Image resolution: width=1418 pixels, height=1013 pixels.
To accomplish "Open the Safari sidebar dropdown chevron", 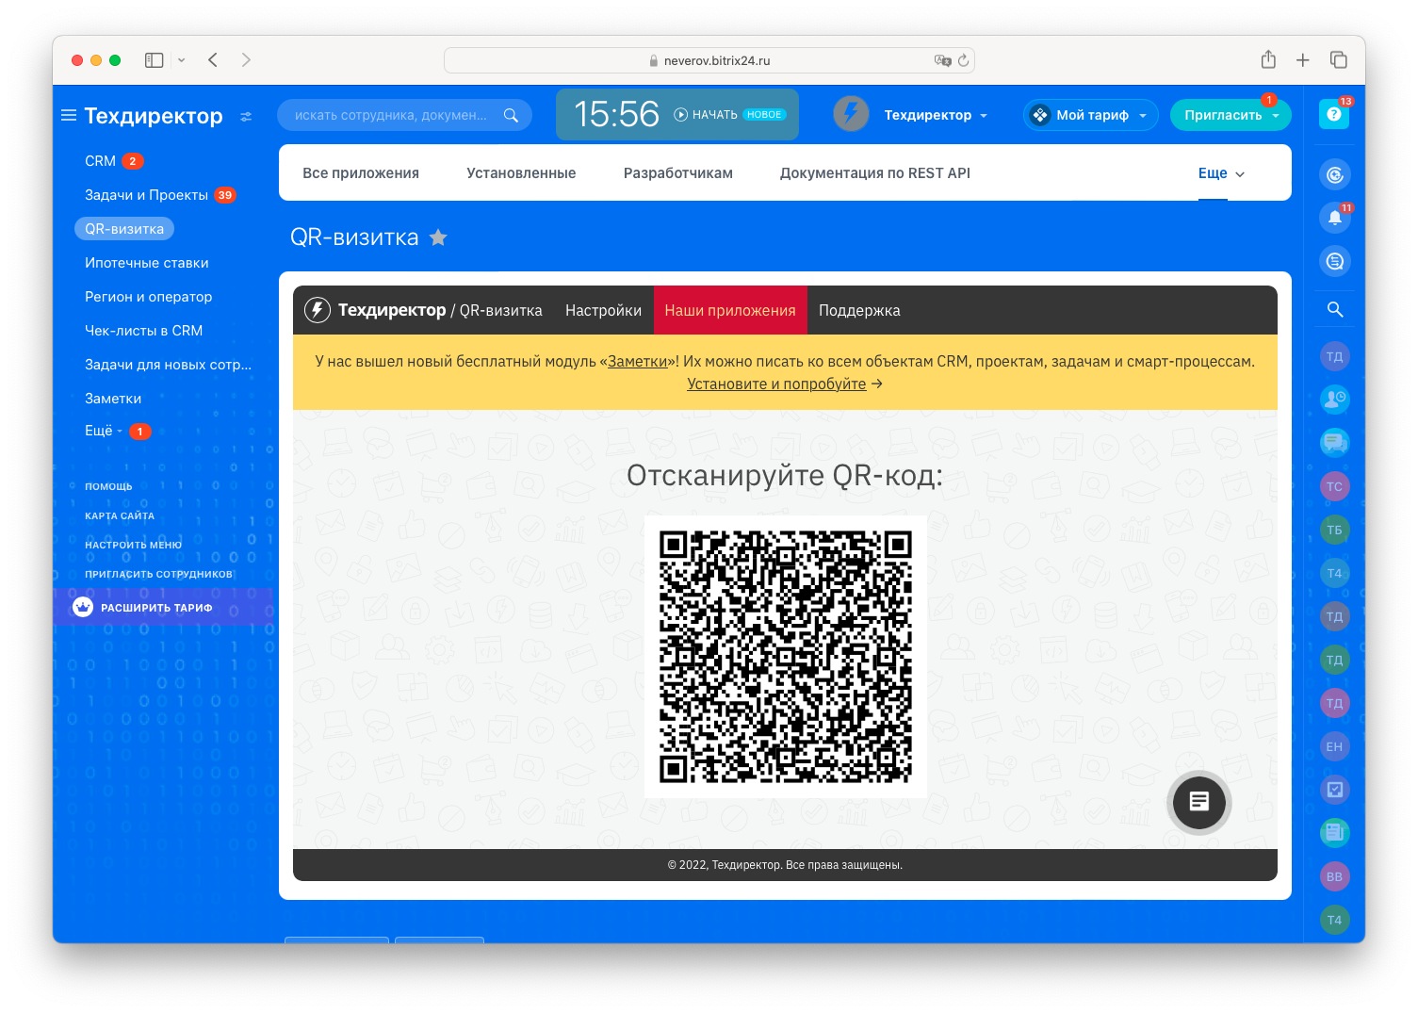I will coord(181,60).
